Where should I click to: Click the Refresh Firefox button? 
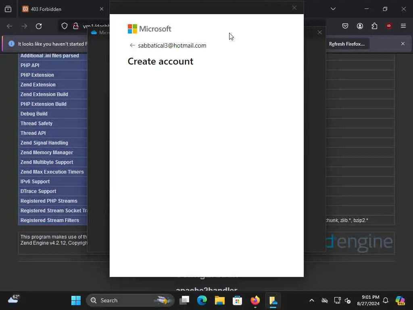pyautogui.click(x=346, y=44)
